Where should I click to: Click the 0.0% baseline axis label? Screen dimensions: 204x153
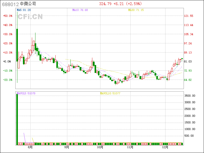(7, 61)
